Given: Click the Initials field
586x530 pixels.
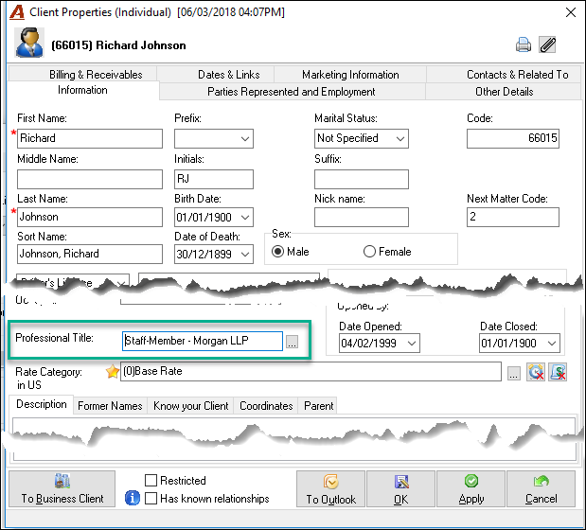Looking at the screenshot, I should [214, 179].
